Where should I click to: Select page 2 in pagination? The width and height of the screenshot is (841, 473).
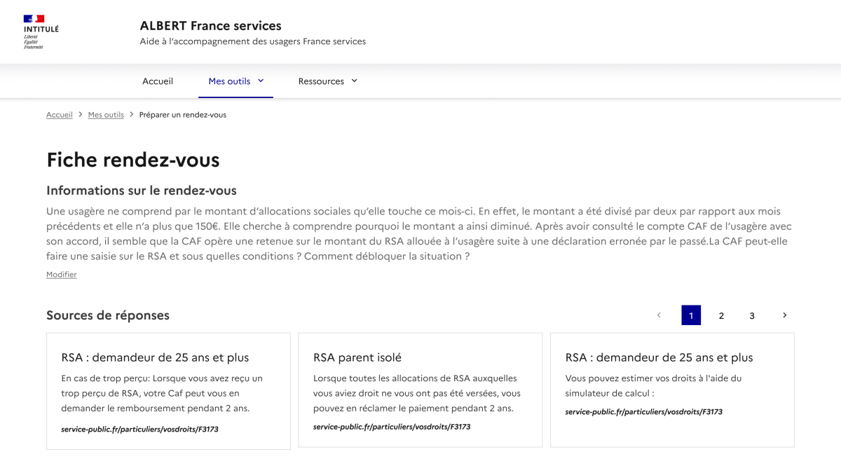click(721, 315)
